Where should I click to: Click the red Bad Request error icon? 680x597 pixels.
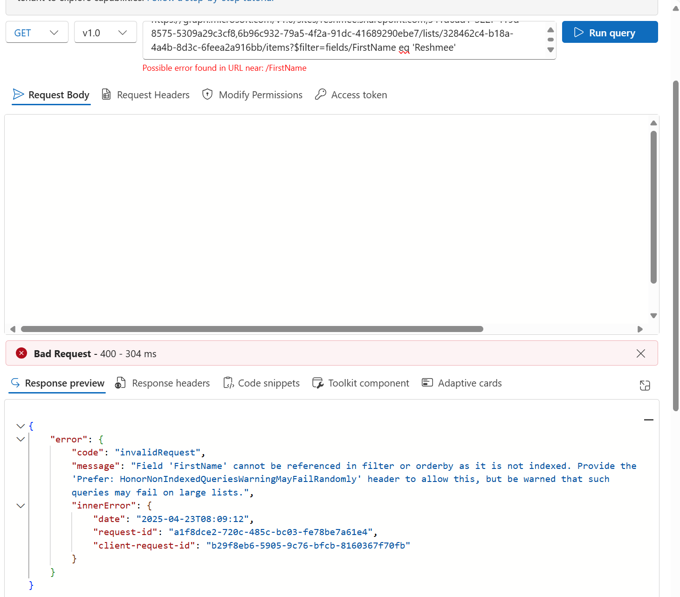click(x=21, y=353)
